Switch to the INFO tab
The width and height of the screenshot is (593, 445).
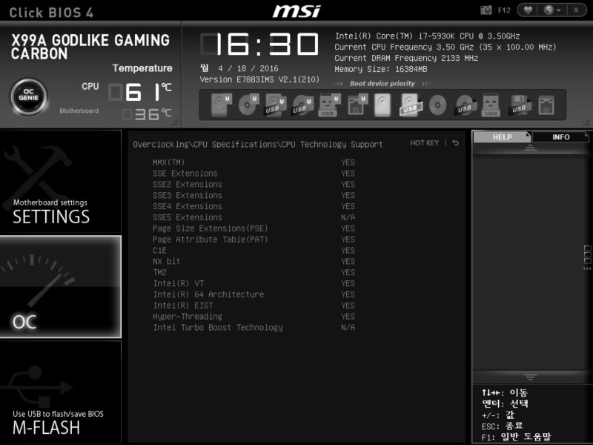tap(560, 137)
